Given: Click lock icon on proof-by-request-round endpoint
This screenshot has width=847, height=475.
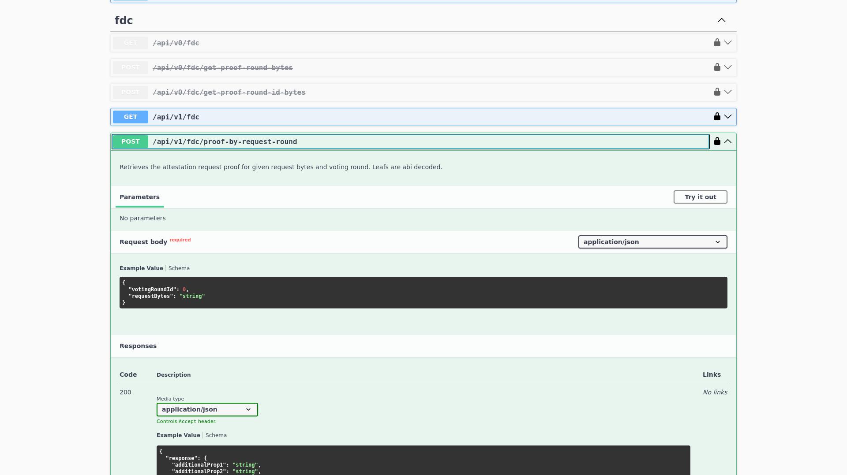Looking at the screenshot, I should click(717, 141).
